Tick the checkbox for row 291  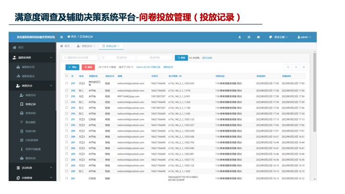[x=67, y=119]
